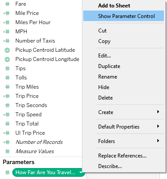167x179 pixels.
Task: Expand the Create submenu
Action: 158,112
